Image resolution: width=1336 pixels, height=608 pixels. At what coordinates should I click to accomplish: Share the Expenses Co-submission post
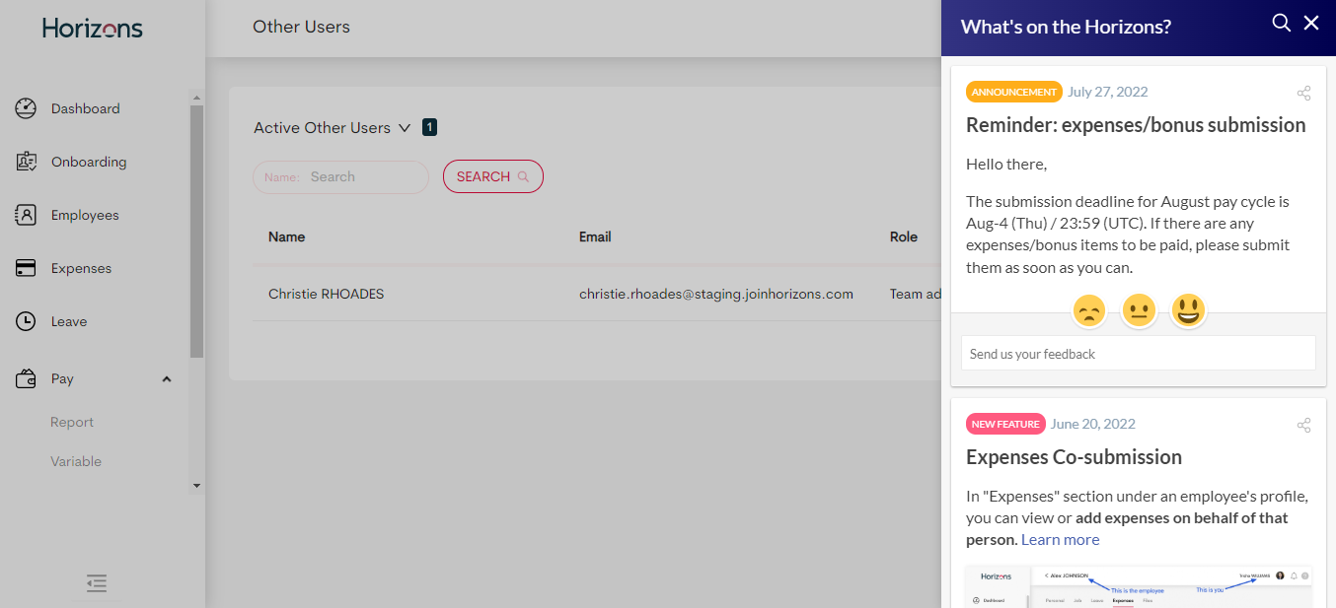[1303, 426]
